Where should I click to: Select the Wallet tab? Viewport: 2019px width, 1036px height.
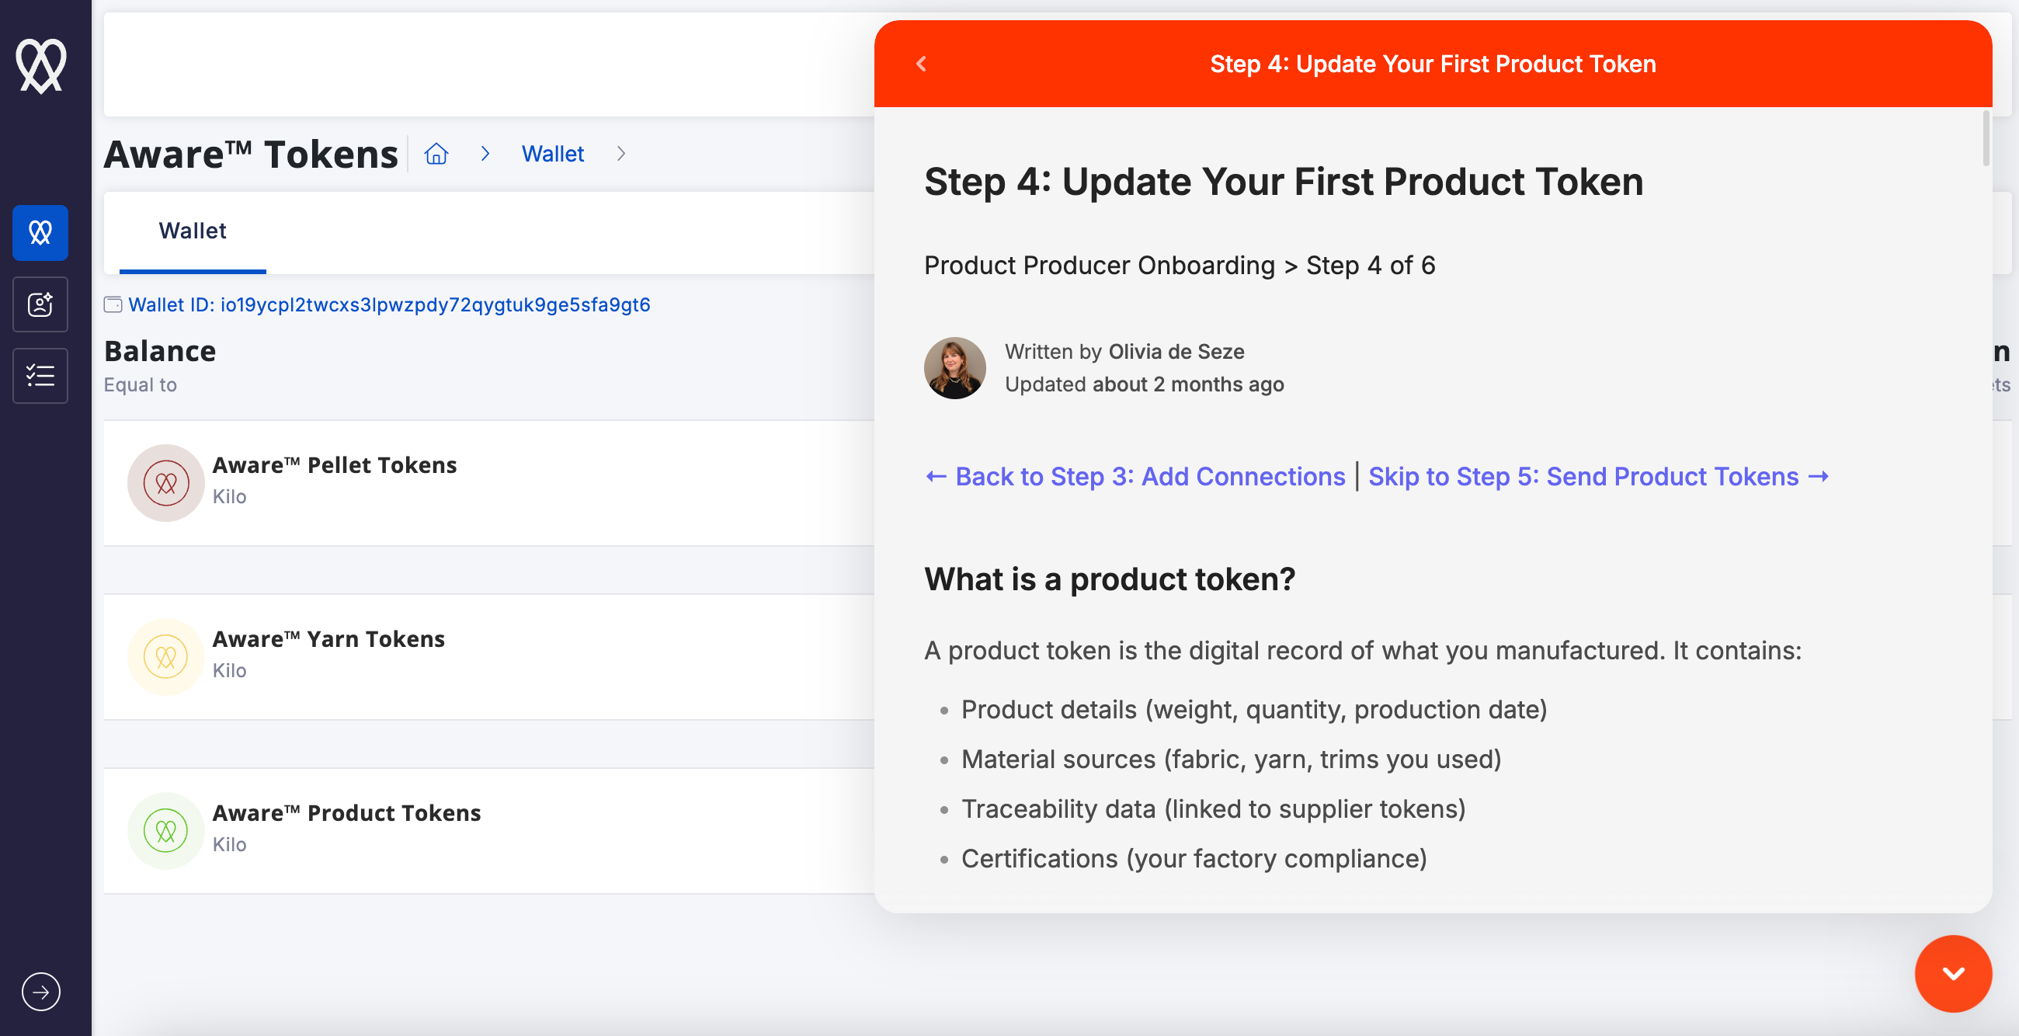(193, 231)
